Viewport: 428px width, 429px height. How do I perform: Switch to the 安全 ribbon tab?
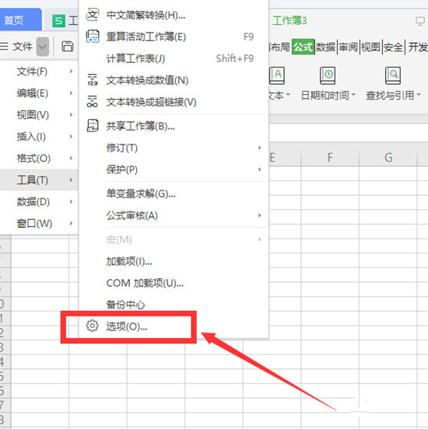[x=393, y=47]
